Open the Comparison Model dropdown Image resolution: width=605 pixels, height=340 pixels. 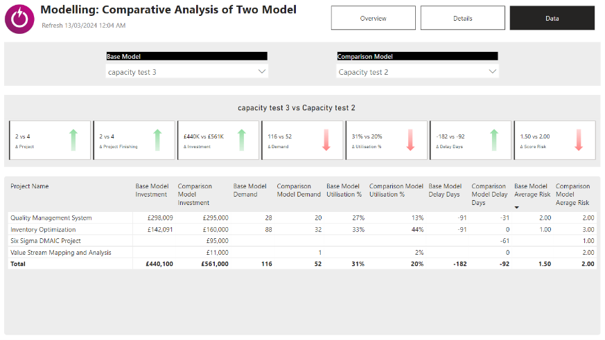pyautogui.click(x=417, y=72)
